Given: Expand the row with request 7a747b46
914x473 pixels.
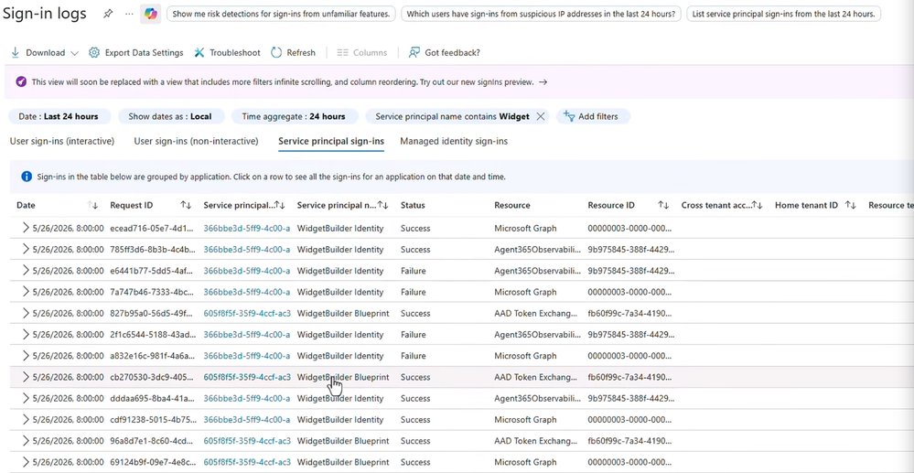Looking at the screenshot, I should (26, 292).
